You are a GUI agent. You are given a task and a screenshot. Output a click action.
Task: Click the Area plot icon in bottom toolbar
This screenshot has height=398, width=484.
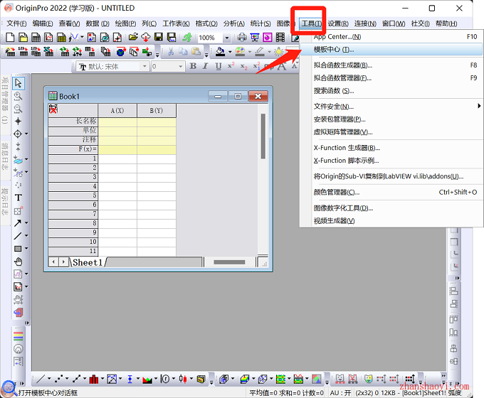147,379
